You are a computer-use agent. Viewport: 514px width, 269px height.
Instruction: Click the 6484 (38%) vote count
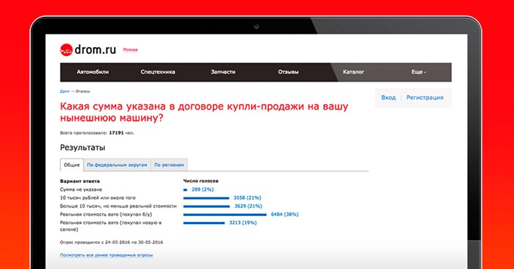285,214
